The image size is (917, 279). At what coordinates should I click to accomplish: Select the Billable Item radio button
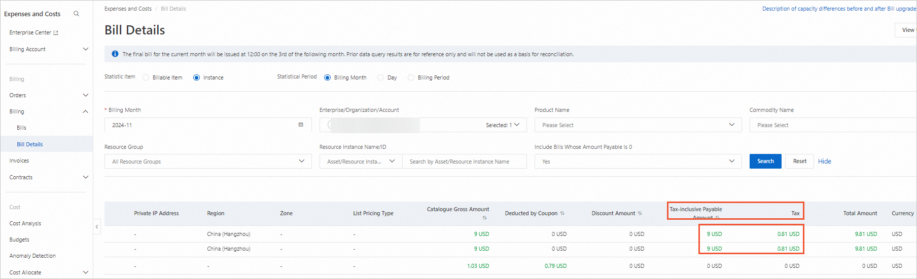pyautogui.click(x=146, y=77)
